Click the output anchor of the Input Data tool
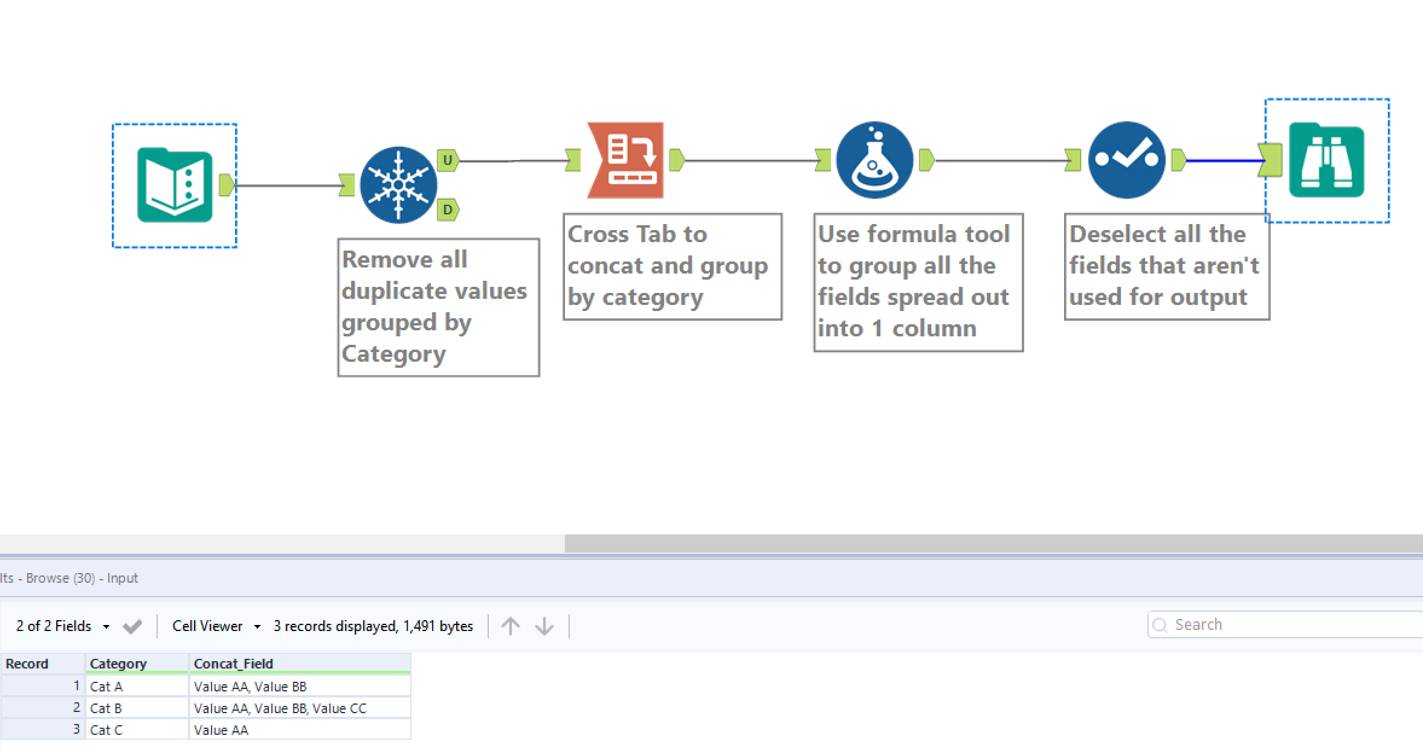The height and width of the screenshot is (750, 1423). pyautogui.click(x=226, y=185)
